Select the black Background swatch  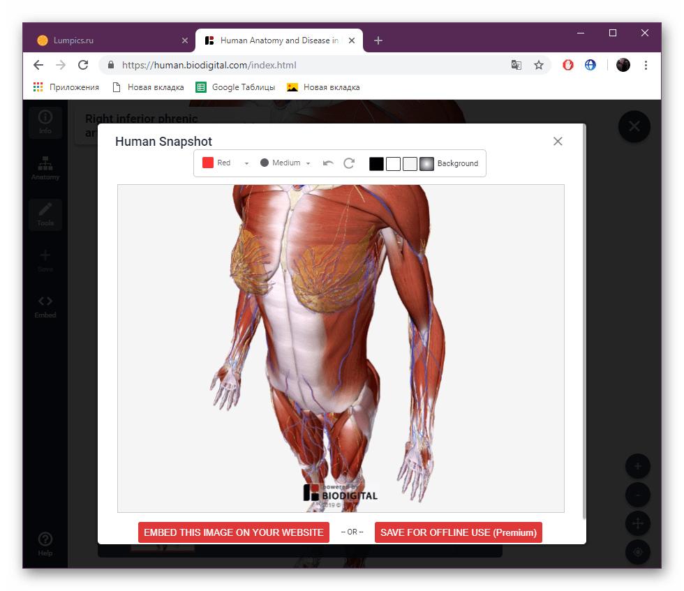click(376, 163)
